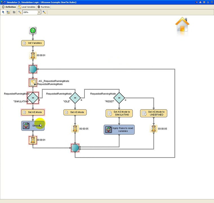Open the Local Variables tab

[x=27, y=7]
